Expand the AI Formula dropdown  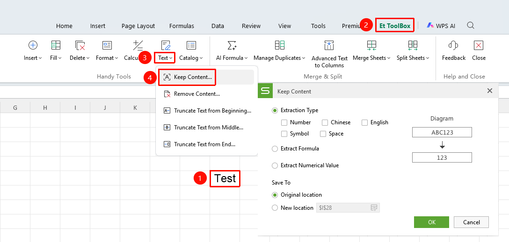click(247, 58)
